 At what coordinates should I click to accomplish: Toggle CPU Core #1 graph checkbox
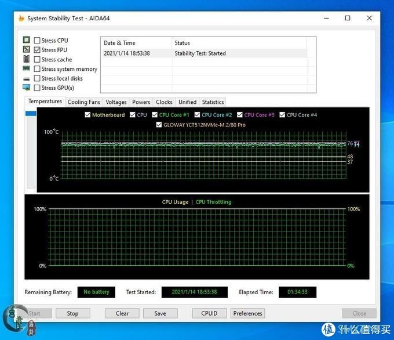click(155, 115)
